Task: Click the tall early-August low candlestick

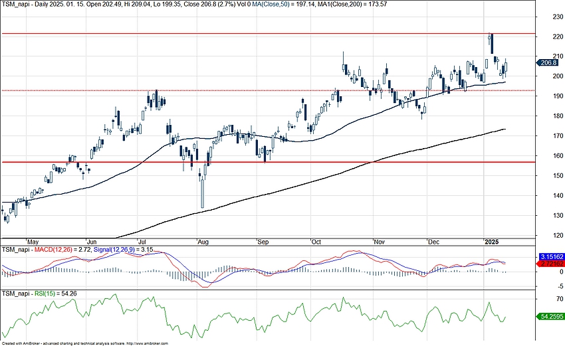Action: pos(203,193)
